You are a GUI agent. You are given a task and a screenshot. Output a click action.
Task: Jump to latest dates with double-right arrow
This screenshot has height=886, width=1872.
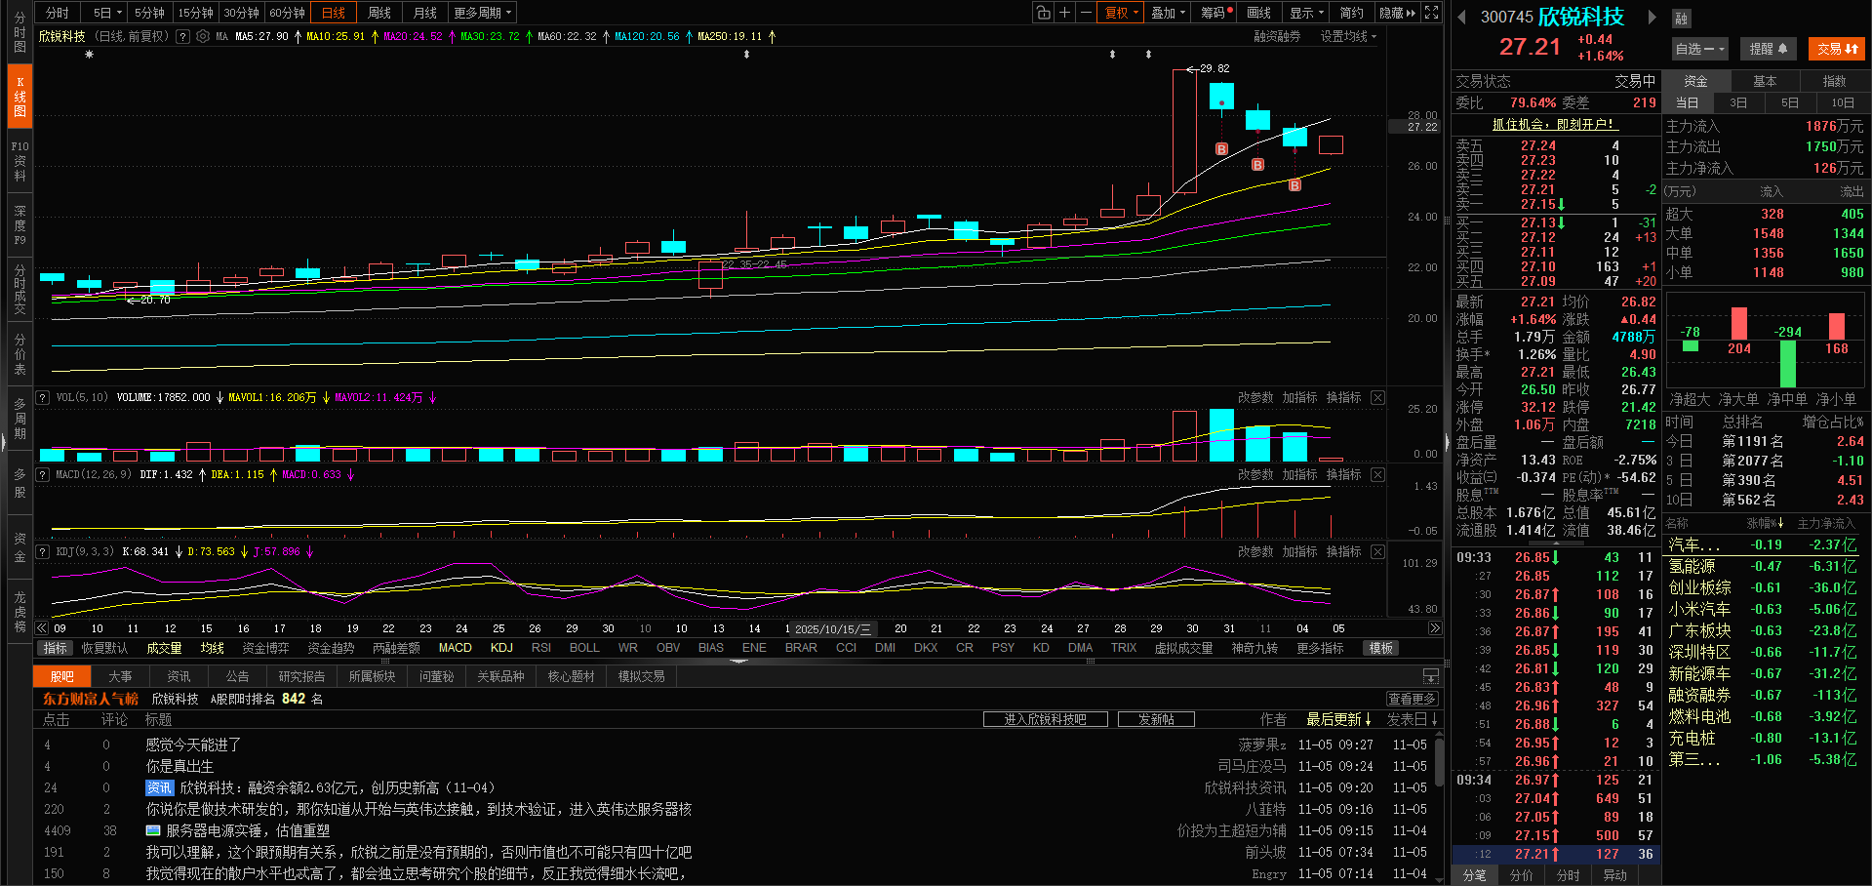coord(1435,628)
